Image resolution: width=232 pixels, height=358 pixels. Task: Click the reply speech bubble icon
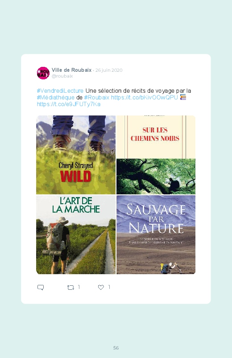point(41,287)
